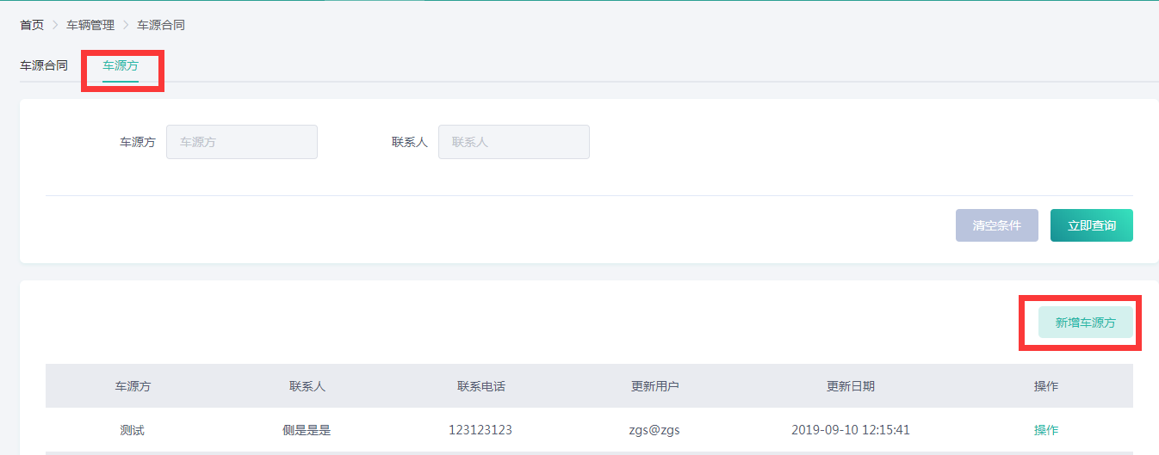Screen dimensions: 1159x455
Task: Focus the 车源方 search input field
Action: [241, 142]
